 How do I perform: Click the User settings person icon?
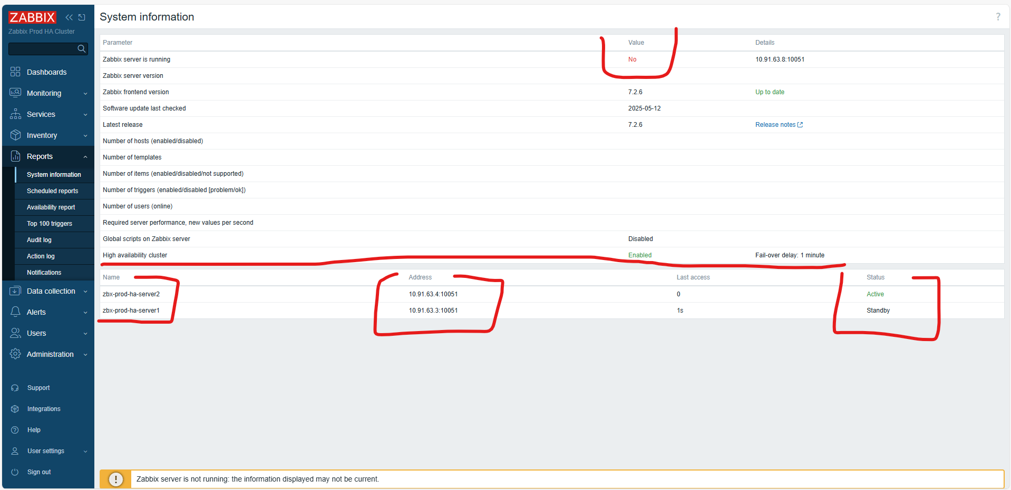(15, 451)
